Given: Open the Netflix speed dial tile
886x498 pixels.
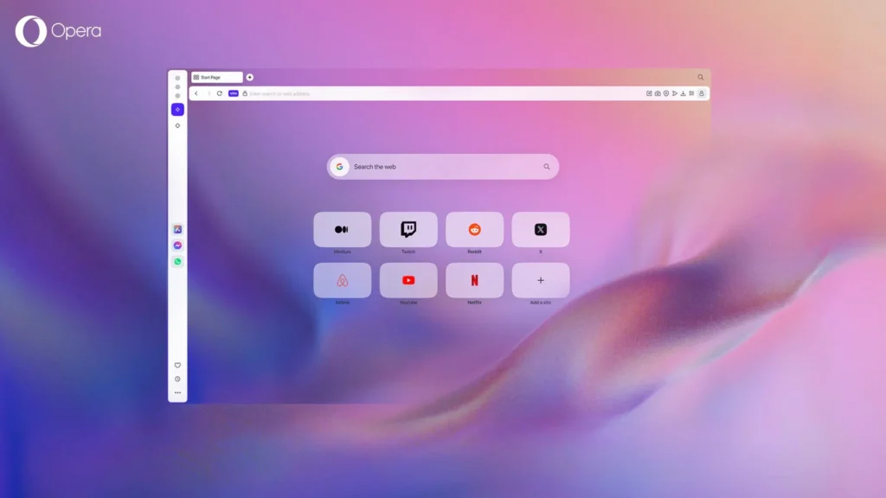Looking at the screenshot, I should [x=475, y=281].
